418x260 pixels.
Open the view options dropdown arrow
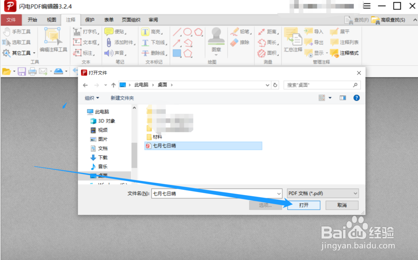pyautogui.click(x=330, y=98)
